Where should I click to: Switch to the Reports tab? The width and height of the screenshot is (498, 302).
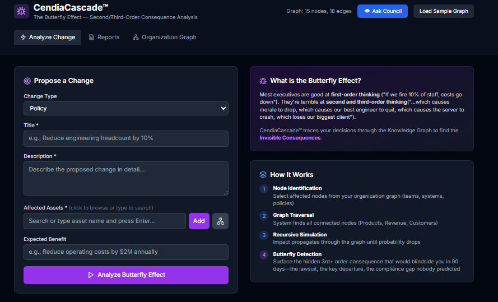click(x=104, y=38)
